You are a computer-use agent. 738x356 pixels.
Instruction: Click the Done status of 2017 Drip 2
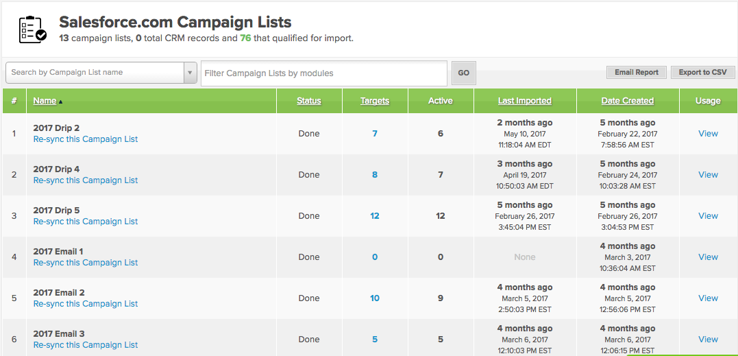[309, 134]
